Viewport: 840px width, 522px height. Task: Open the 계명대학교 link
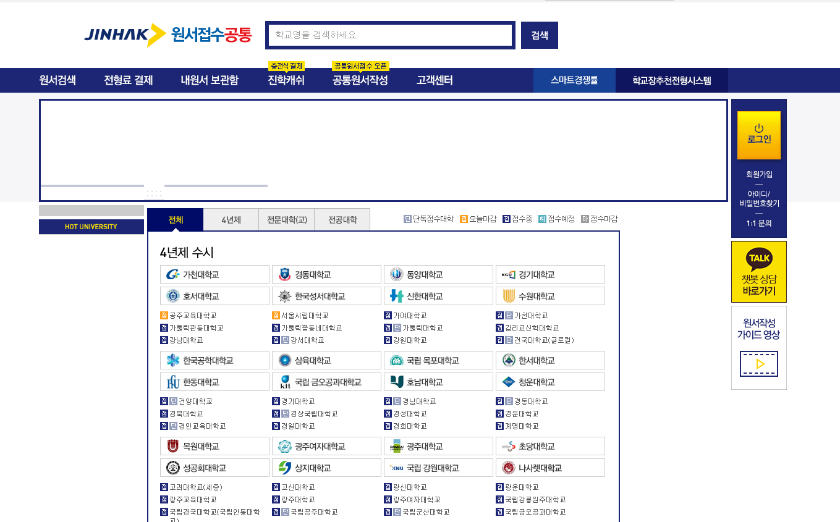522,426
